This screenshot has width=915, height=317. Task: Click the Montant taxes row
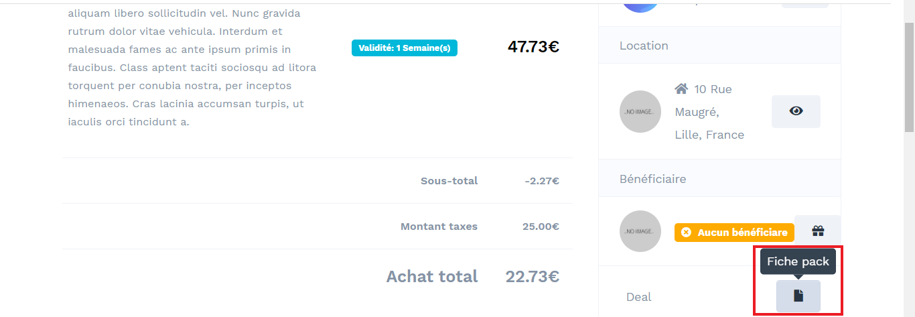pos(318,227)
